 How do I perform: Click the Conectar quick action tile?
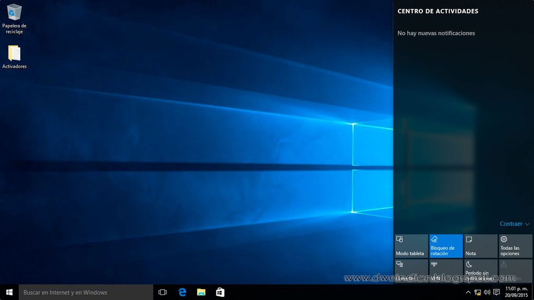(411, 271)
